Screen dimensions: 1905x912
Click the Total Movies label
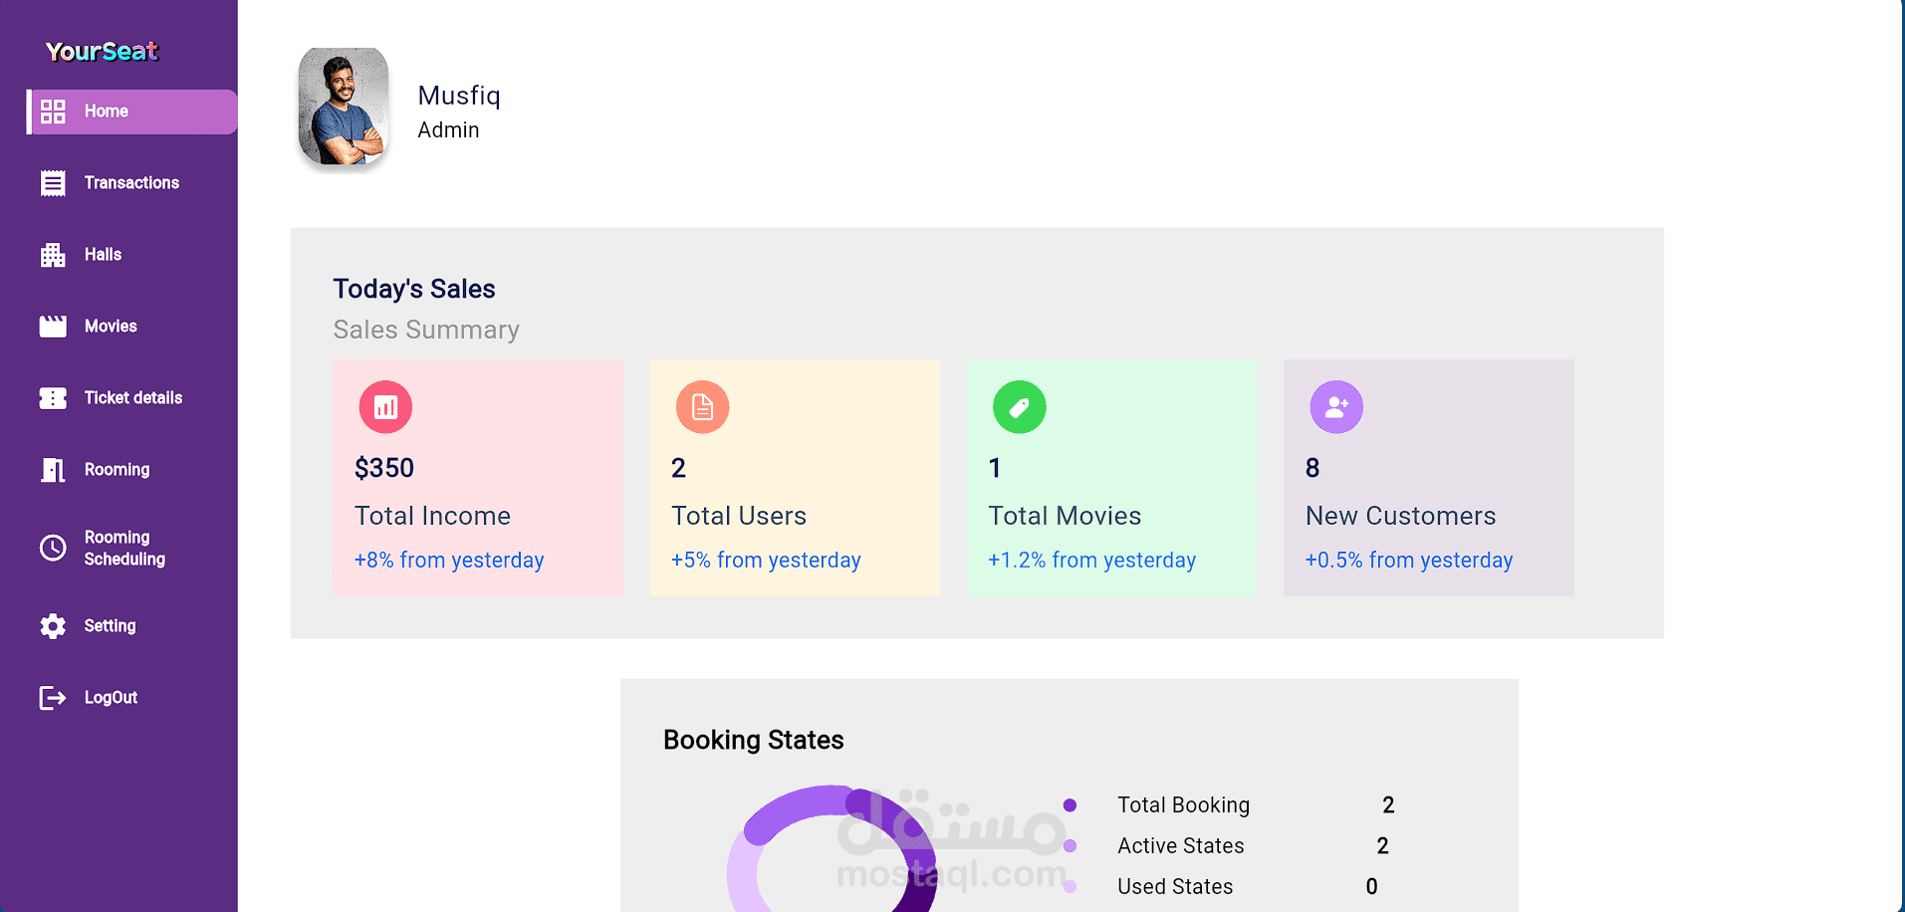pyautogui.click(x=1065, y=516)
